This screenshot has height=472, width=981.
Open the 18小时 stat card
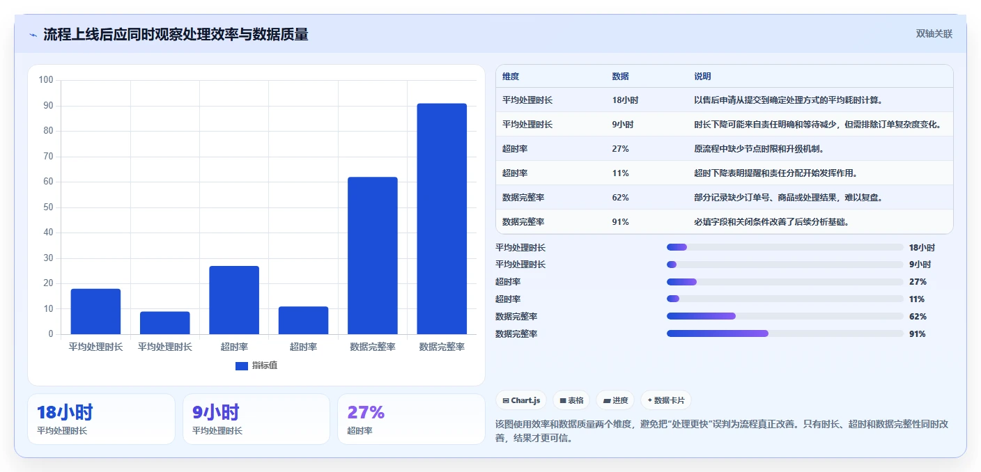coord(101,419)
